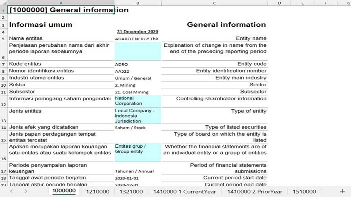Select column B header
The width and height of the screenshot is (351, 197).
tap(138, 3)
